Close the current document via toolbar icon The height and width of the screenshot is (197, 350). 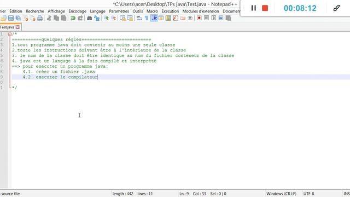[x=26, y=18]
